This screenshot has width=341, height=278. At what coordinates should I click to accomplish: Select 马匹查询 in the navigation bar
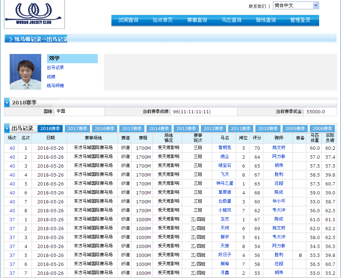click(231, 20)
